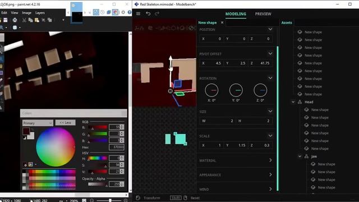This screenshot has width=359, height=202.
Task: Open the View menu in paint.net
Action: point(15,12)
